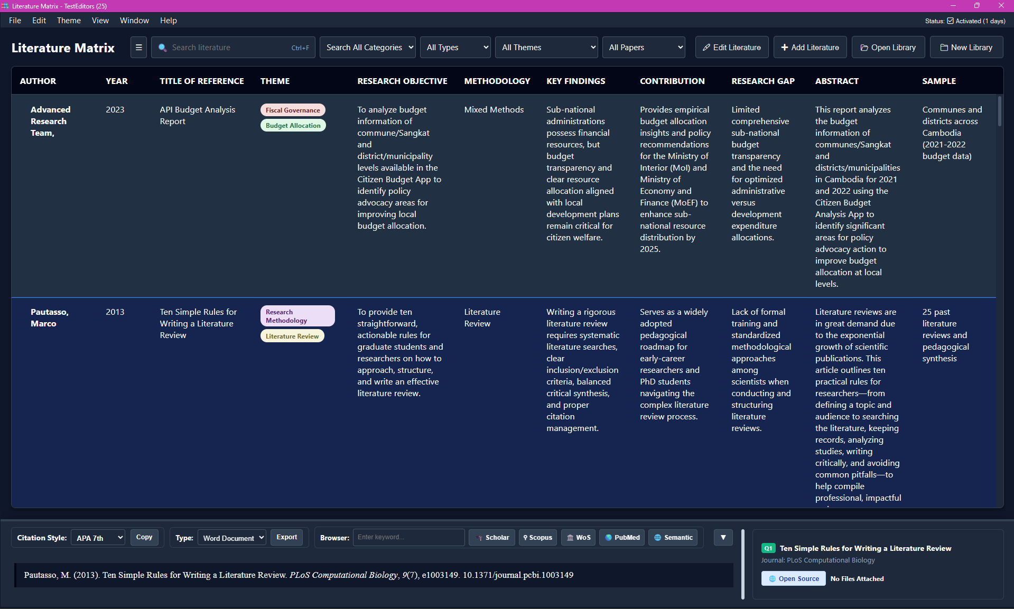Click the Add Literature button

(810, 48)
